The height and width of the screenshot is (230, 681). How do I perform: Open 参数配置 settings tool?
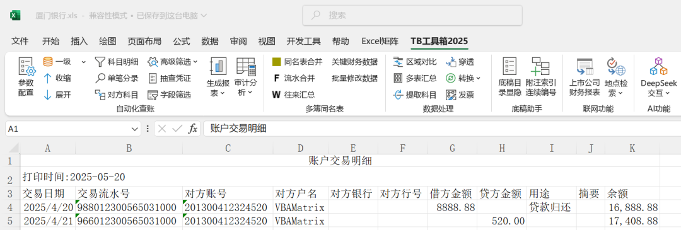pos(26,78)
